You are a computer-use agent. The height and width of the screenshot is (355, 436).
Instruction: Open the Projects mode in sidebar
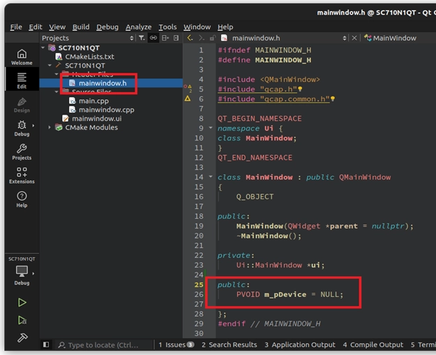pos(21,152)
